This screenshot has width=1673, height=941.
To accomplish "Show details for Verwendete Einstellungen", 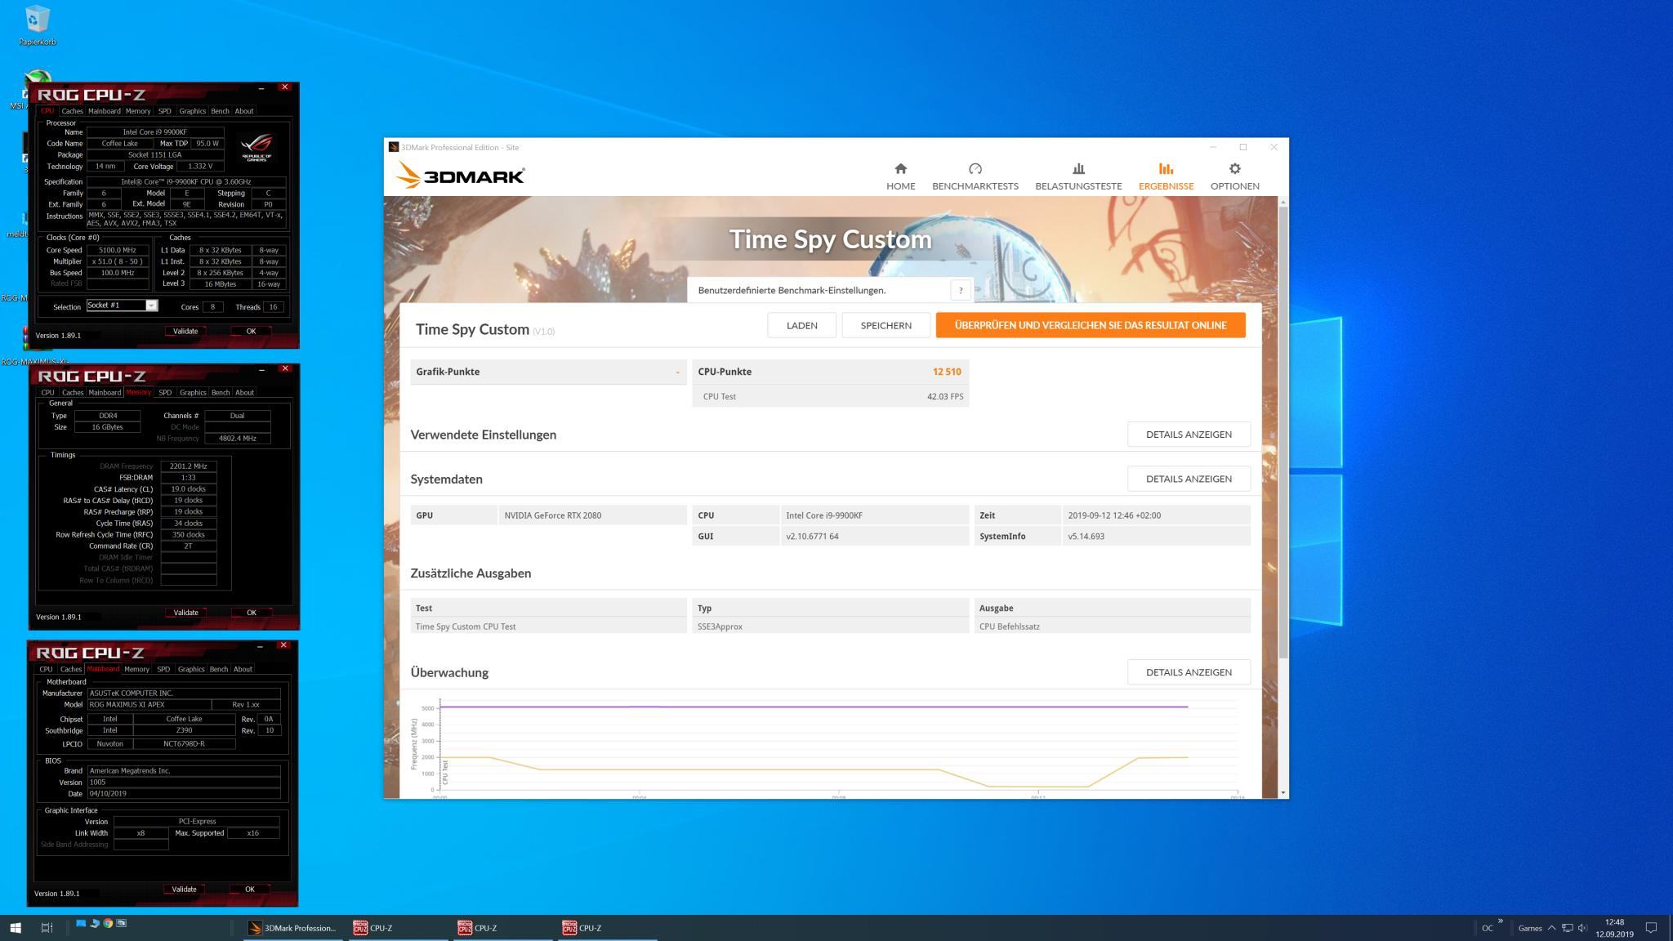I will pyautogui.click(x=1189, y=435).
